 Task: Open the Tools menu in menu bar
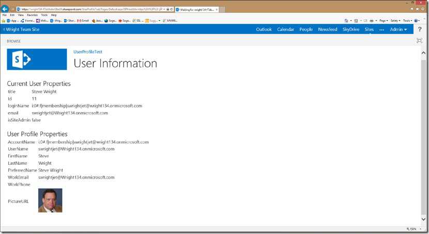[44, 15]
